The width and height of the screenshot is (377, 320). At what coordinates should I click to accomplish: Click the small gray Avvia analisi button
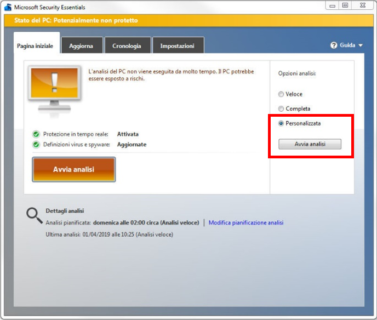click(x=310, y=144)
